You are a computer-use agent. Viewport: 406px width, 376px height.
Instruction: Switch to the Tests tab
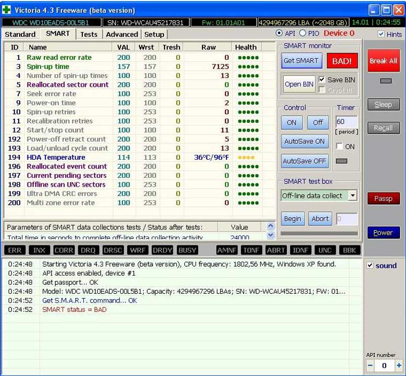(88, 34)
